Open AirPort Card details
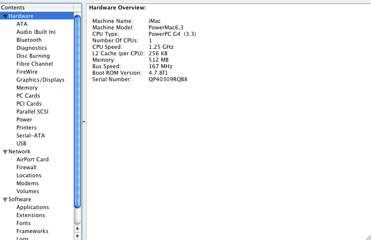 pos(32,159)
